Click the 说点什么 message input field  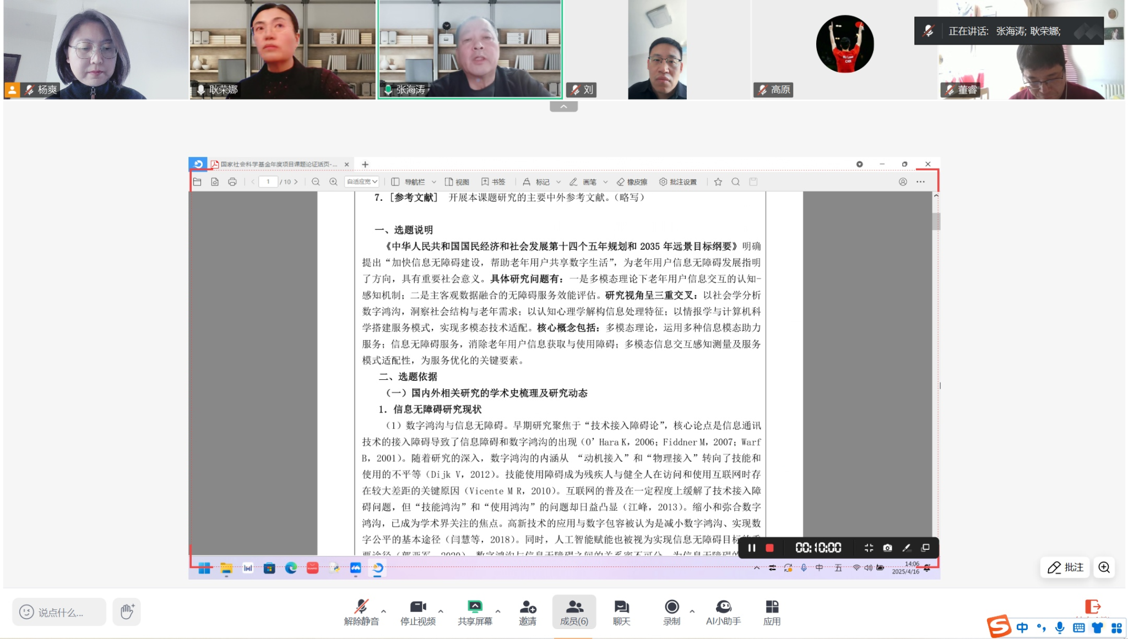point(61,612)
